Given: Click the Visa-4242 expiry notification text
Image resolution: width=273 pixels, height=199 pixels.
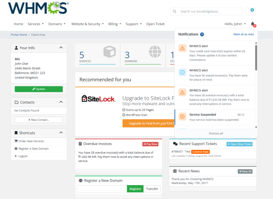Looking at the screenshot, I should click(217, 55).
